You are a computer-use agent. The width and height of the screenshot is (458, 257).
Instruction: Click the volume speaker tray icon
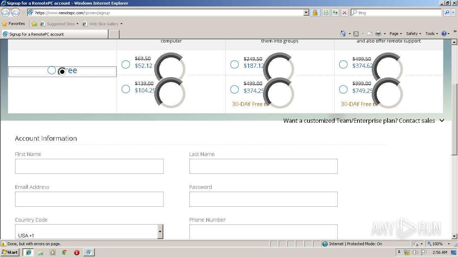point(415,252)
